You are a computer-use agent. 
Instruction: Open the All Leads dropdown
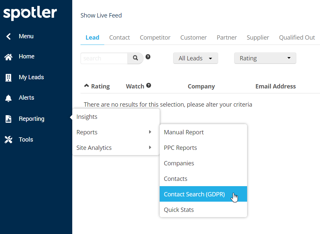pyautogui.click(x=195, y=58)
